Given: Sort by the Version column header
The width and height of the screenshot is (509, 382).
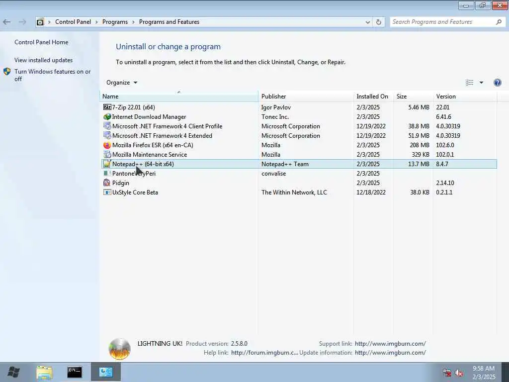Looking at the screenshot, I should click(x=465, y=96).
